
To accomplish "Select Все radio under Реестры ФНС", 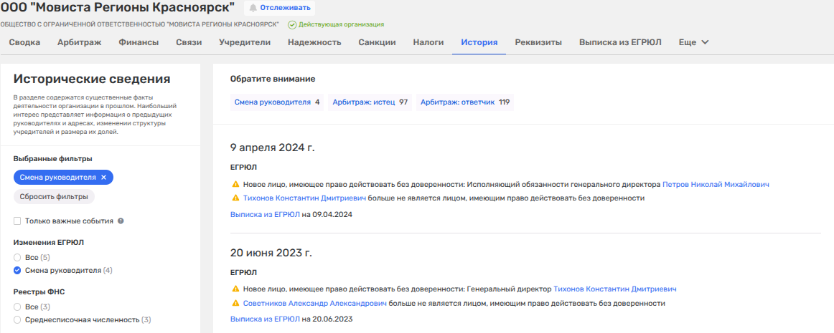I will click(17, 307).
